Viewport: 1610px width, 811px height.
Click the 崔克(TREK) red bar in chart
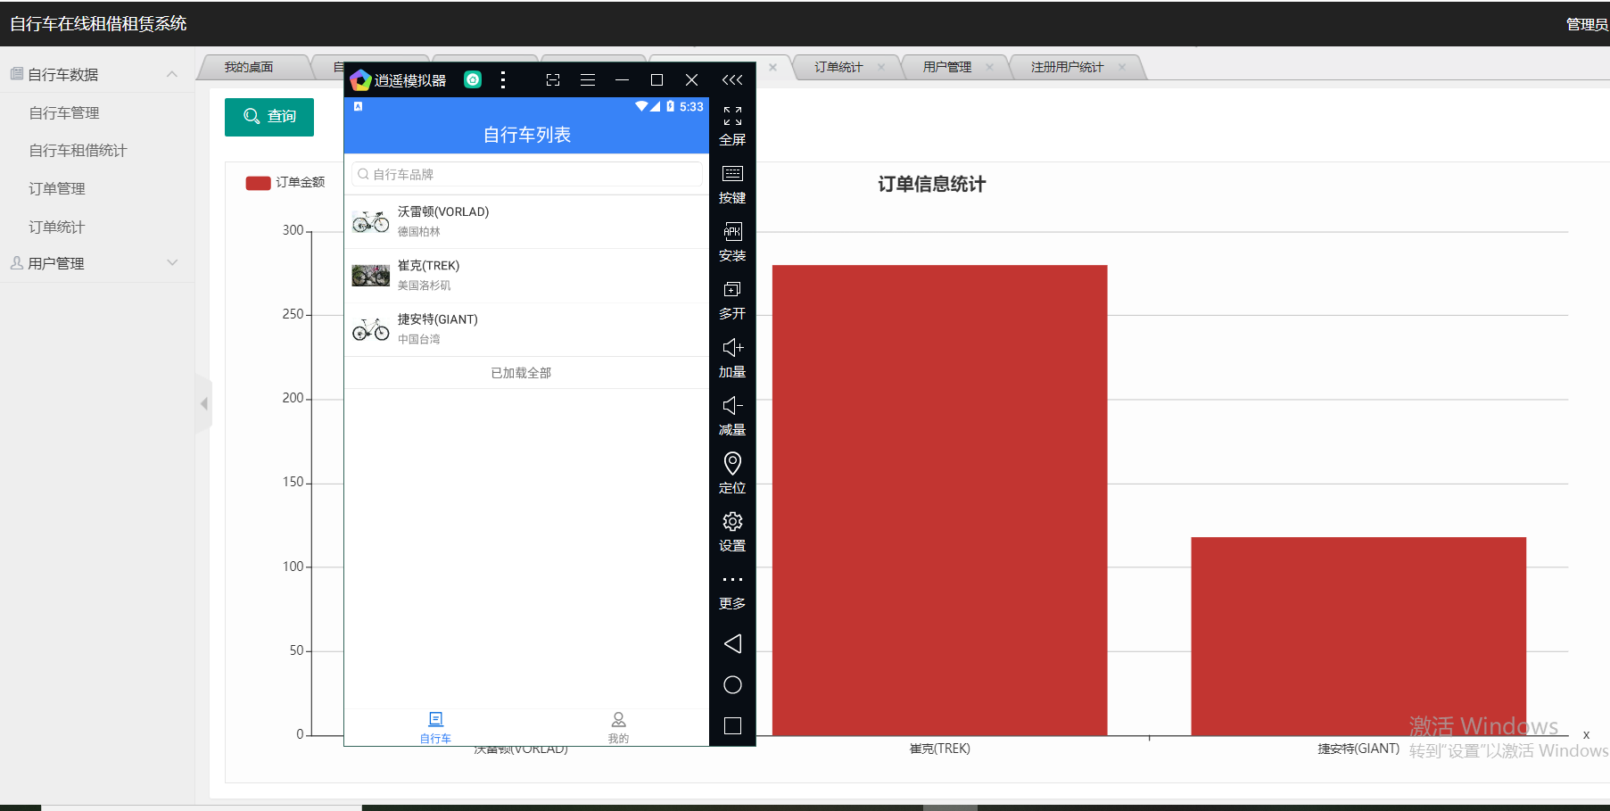[x=939, y=500]
